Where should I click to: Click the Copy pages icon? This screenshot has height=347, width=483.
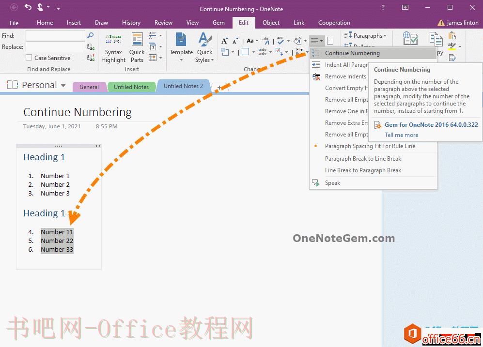[436, 39]
